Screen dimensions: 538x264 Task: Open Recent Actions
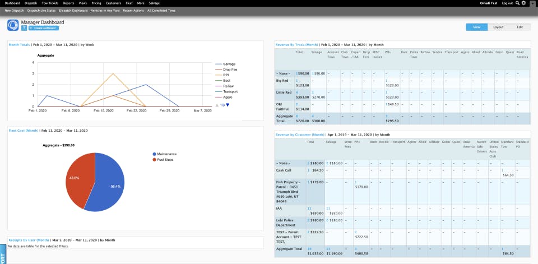tap(133, 11)
